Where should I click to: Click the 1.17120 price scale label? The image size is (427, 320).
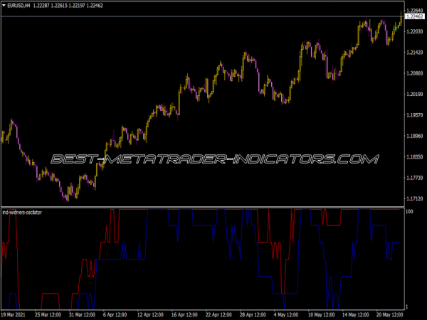(x=414, y=198)
